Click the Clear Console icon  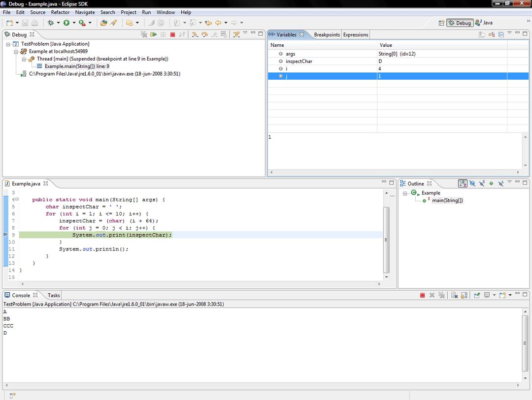[x=454, y=295]
